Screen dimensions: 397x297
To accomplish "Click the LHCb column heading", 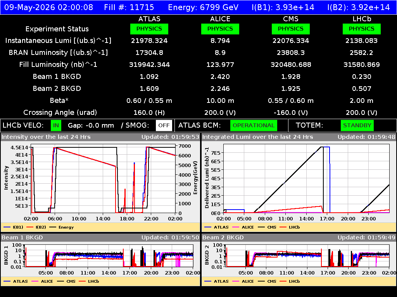I will click(x=362, y=19).
